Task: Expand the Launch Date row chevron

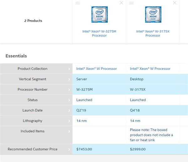Action: [x=69, y=110]
